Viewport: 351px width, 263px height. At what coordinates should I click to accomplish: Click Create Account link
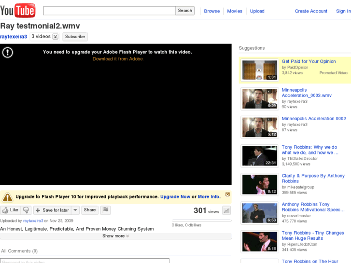pyautogui.click(x=311, y=11)
